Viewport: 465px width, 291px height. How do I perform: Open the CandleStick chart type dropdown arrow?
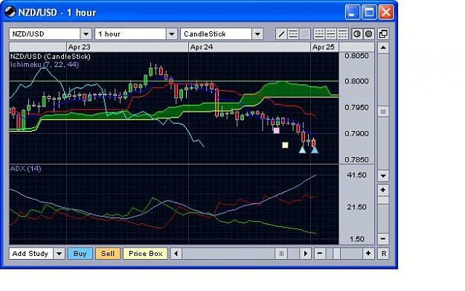pos(257,34)
